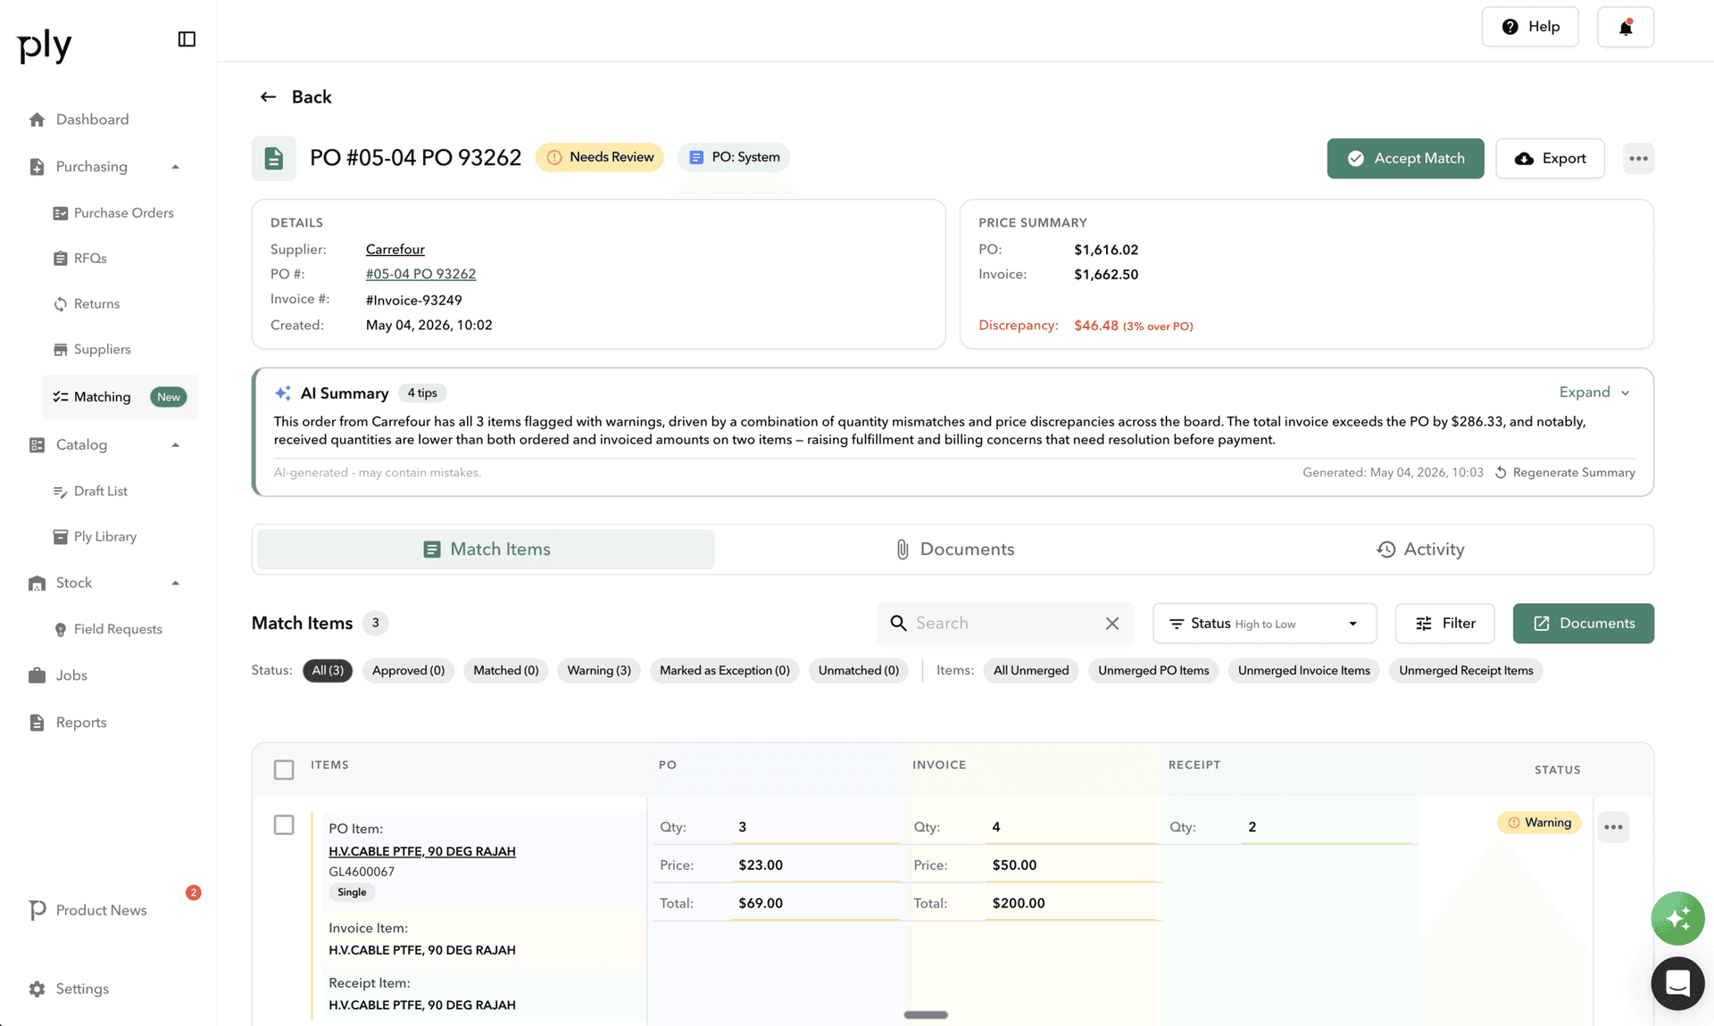Viewport: 1714px width, 1026px height.
Task: Open Product News
Action: [101, 910]
